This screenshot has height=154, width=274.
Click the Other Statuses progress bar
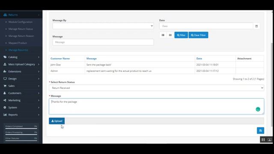coord(21,141)
